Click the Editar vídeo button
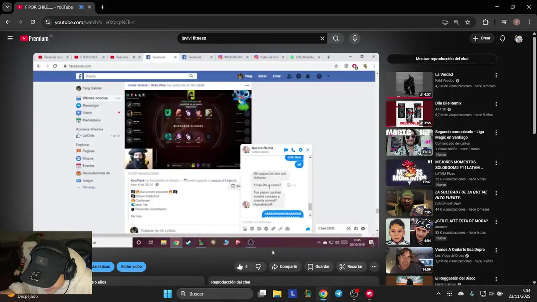The height and width of the screenshot is (302, 537). 131,267
